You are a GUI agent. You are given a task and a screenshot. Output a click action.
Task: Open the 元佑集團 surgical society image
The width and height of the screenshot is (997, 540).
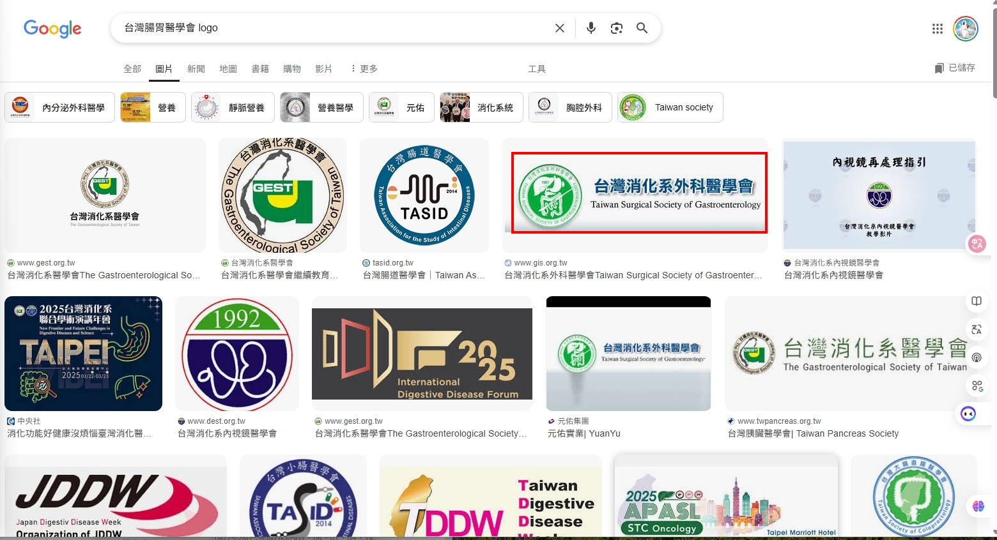coord(628,354)
